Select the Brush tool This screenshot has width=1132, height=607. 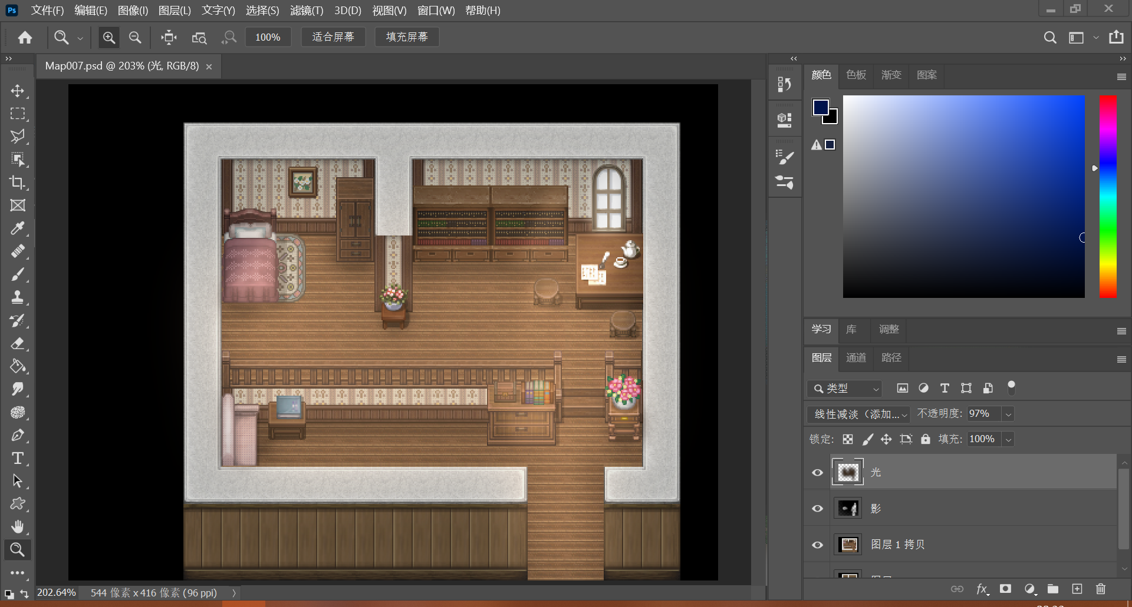point(18,274)
